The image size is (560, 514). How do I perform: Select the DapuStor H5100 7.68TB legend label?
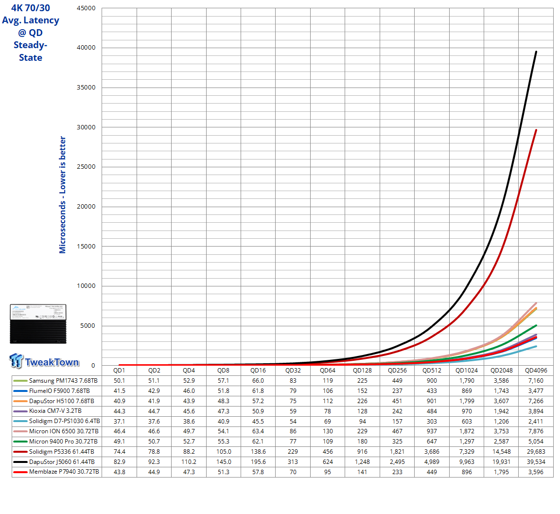pyautogui.click(x=61, y=401)
